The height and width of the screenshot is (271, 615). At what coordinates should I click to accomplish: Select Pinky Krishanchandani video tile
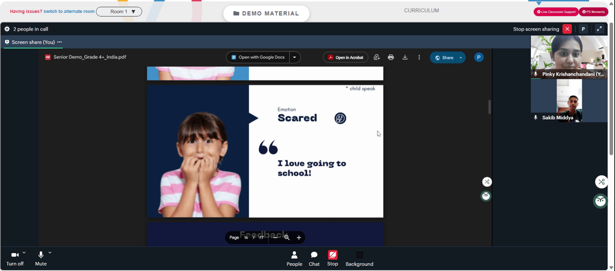click(569, 57)
